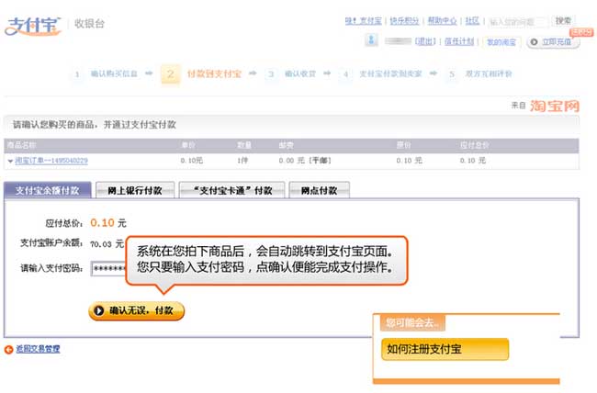
Task: Click the 退出 logout link
Action: (x=425, y=41)
